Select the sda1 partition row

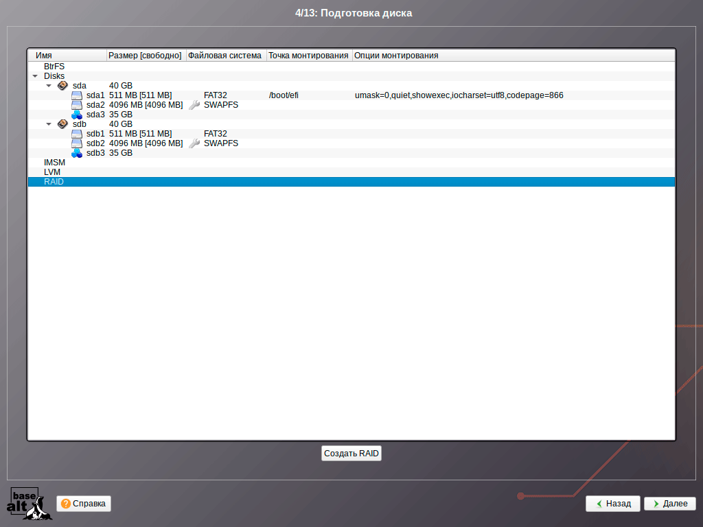pyautogui.click(x=351, y=95)
